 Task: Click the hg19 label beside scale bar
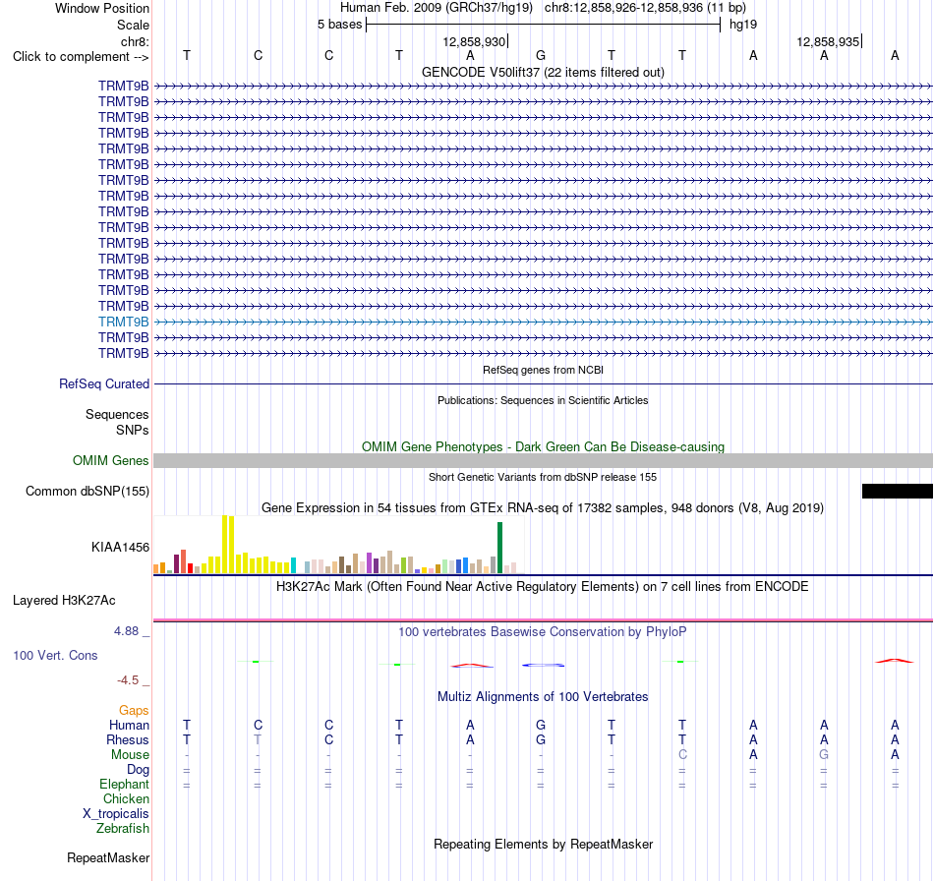click(x=743, y=25)
